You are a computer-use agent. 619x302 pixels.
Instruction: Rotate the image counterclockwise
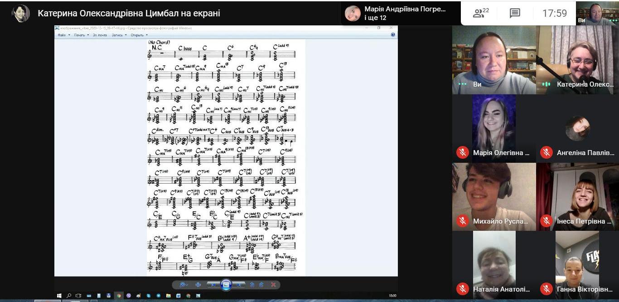tap(252, 285)
